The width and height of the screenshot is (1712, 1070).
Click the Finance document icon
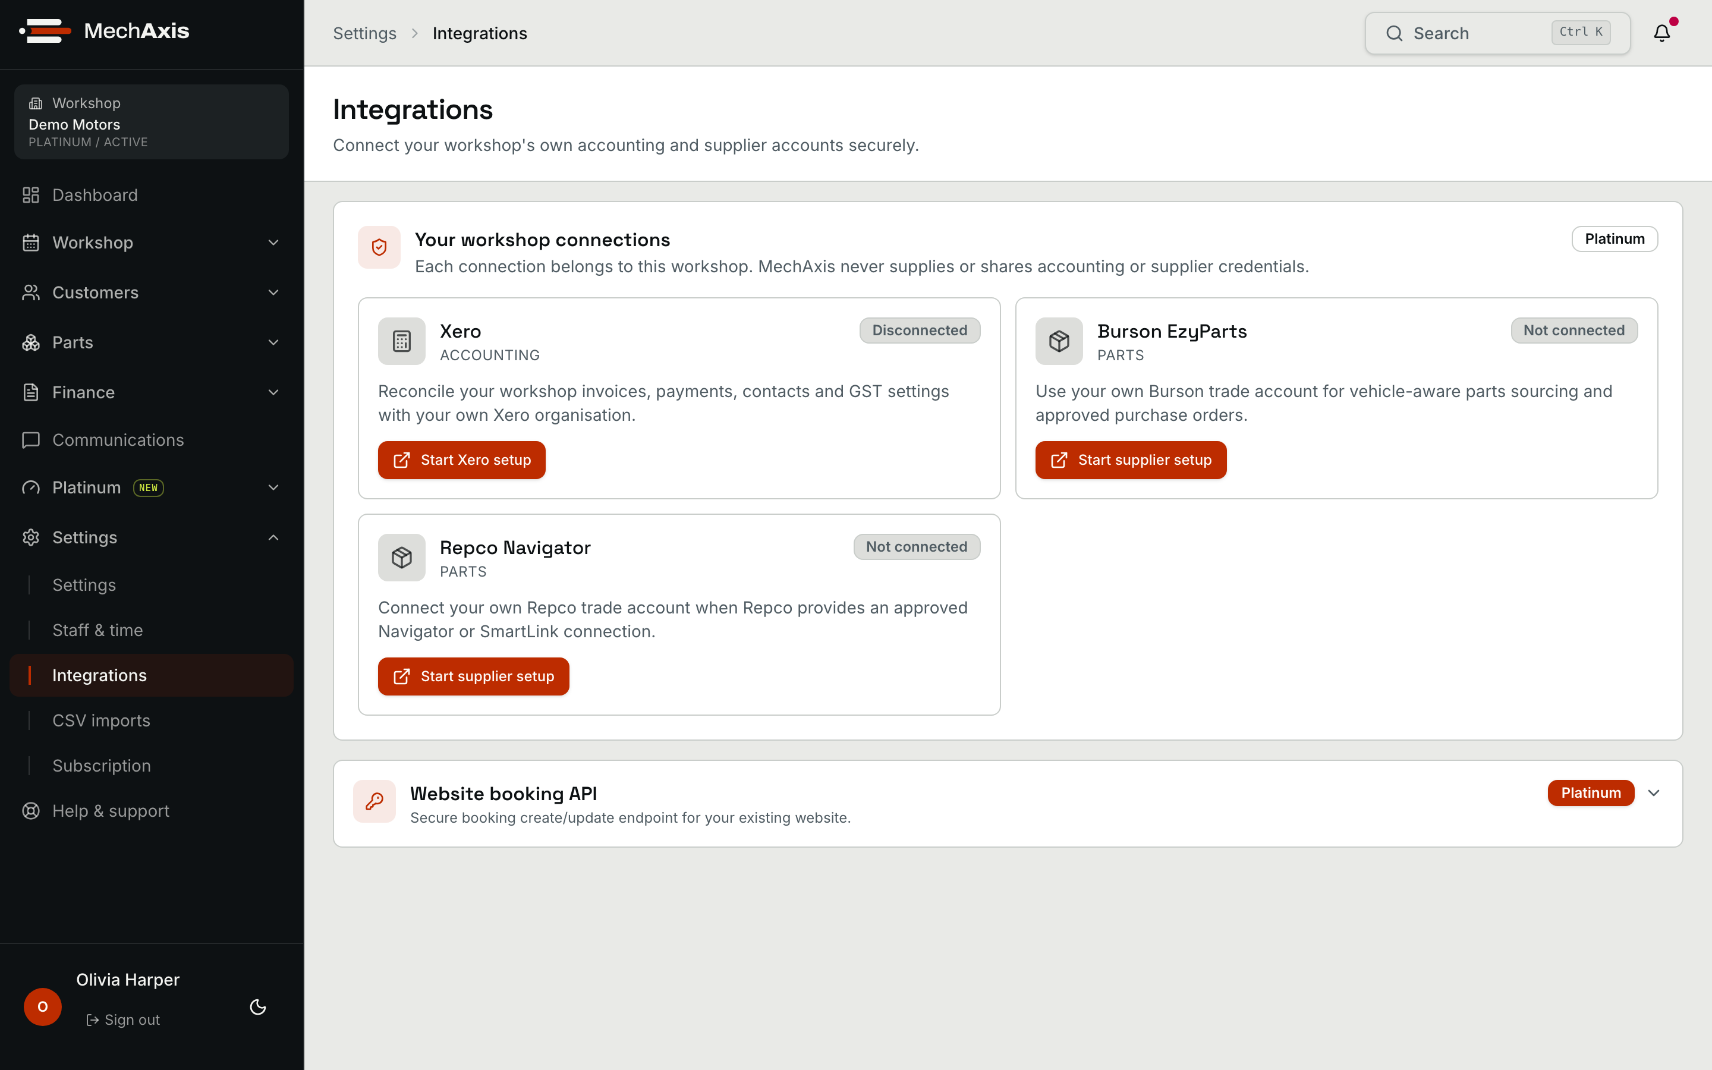30,392
